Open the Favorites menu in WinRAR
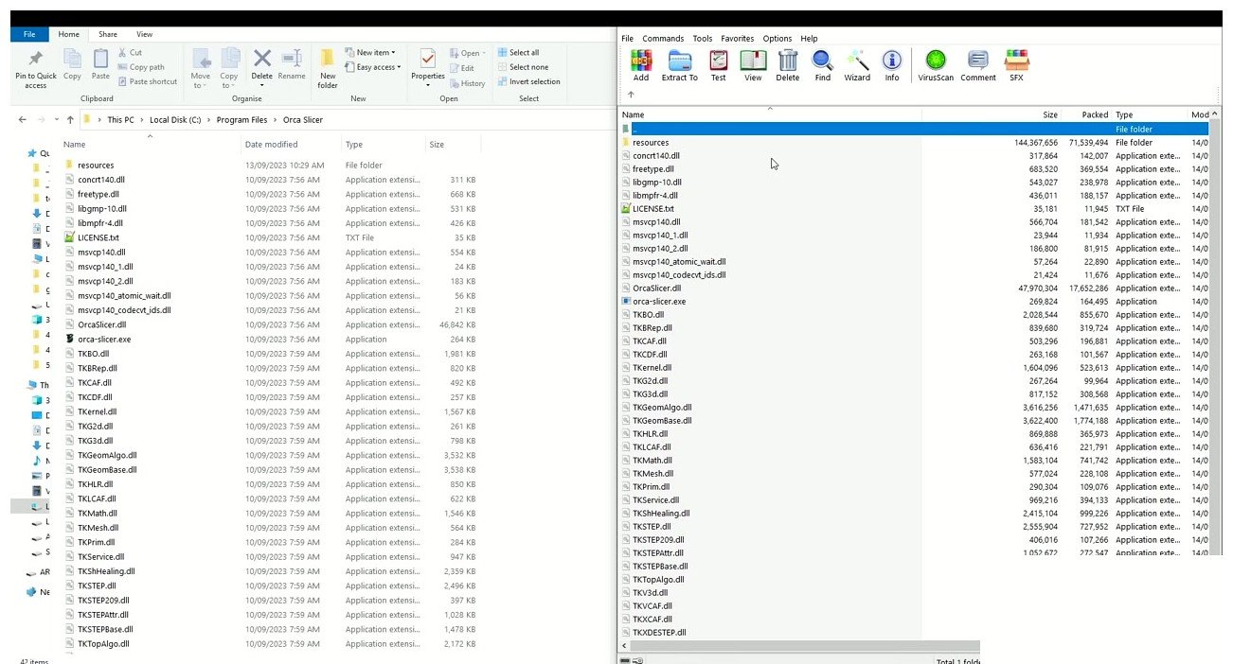The image size is (1233, 664). pos(737,39)
